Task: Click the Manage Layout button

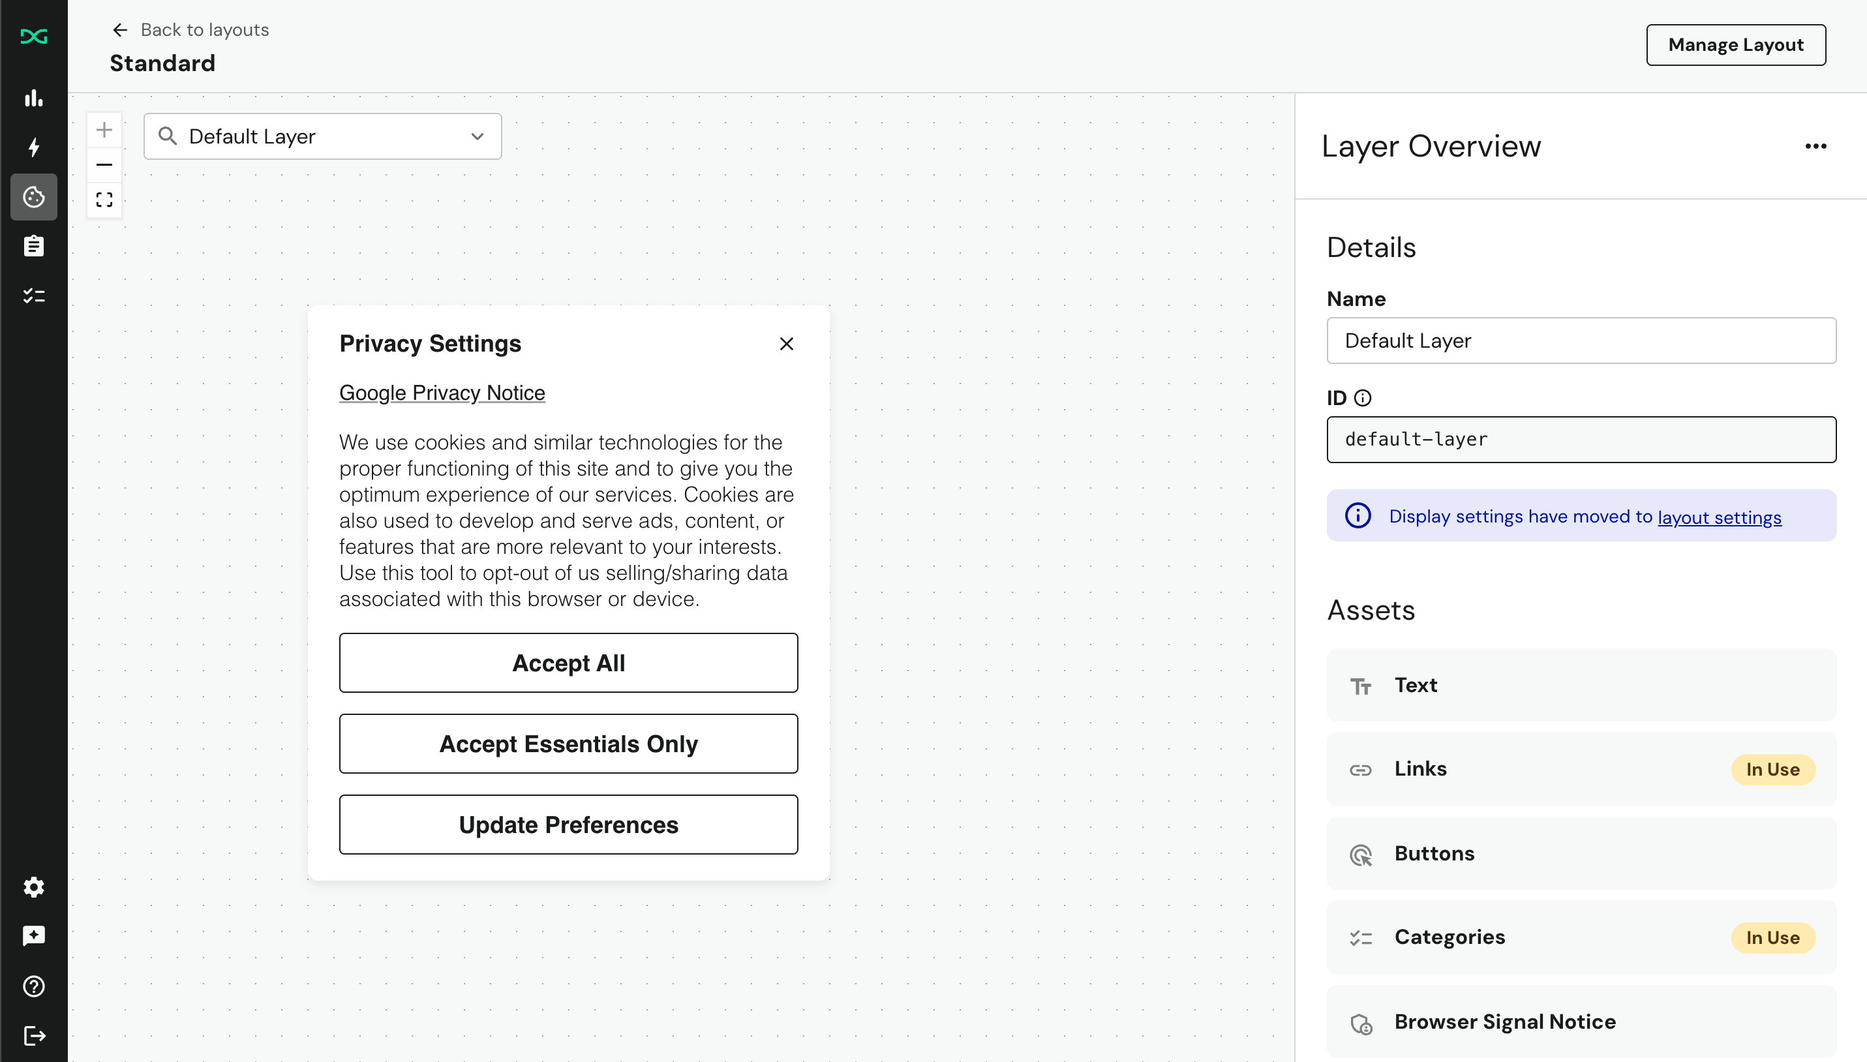Action: coord(1737,44)
